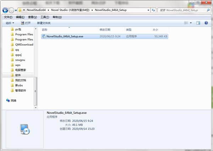Select the QMDownload folder
The image size is (213, 151).
click(x=24, y=45)
